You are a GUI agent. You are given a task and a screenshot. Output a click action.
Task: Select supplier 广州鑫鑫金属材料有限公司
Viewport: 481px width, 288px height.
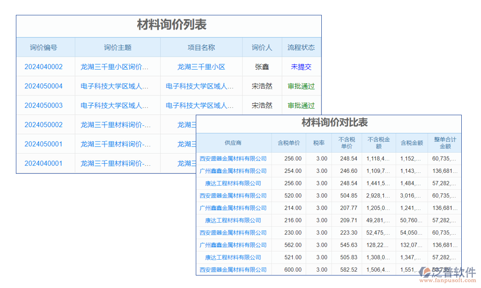pyautogui.click(x=234, y=171)
